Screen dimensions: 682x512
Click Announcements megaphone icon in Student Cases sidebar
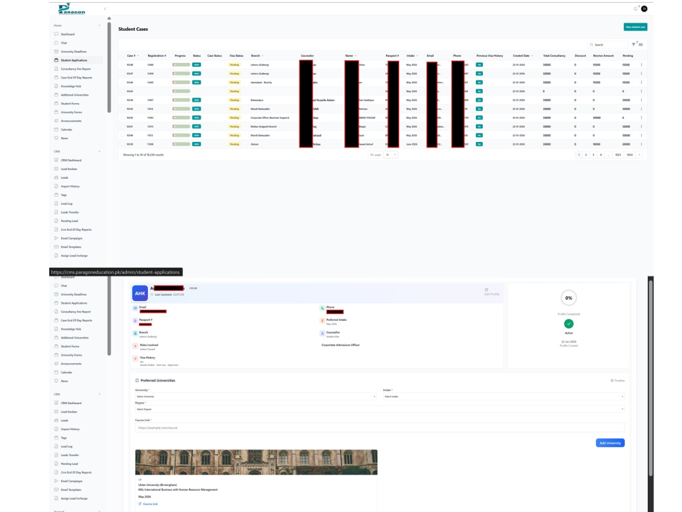click(x=56, y=121)
